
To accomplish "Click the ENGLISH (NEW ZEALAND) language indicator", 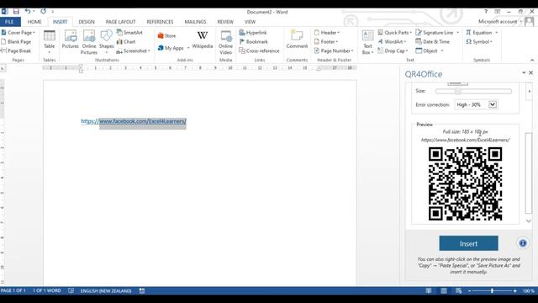I will (106, 290).
